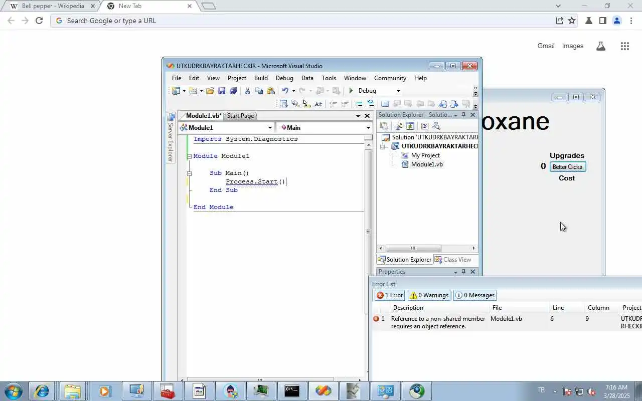Click the Copy toolbar icon

pyautogui.click(x=259, y=91)
